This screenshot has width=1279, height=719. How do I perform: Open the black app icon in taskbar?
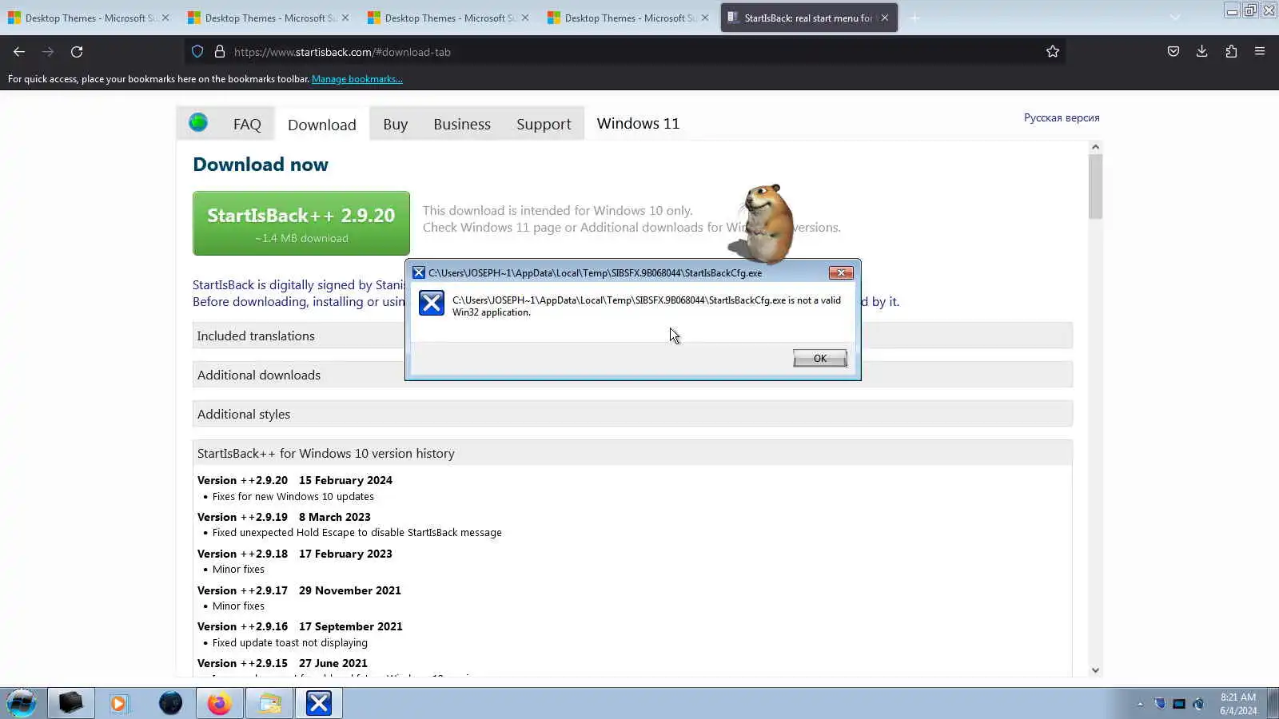coord(70,703)
